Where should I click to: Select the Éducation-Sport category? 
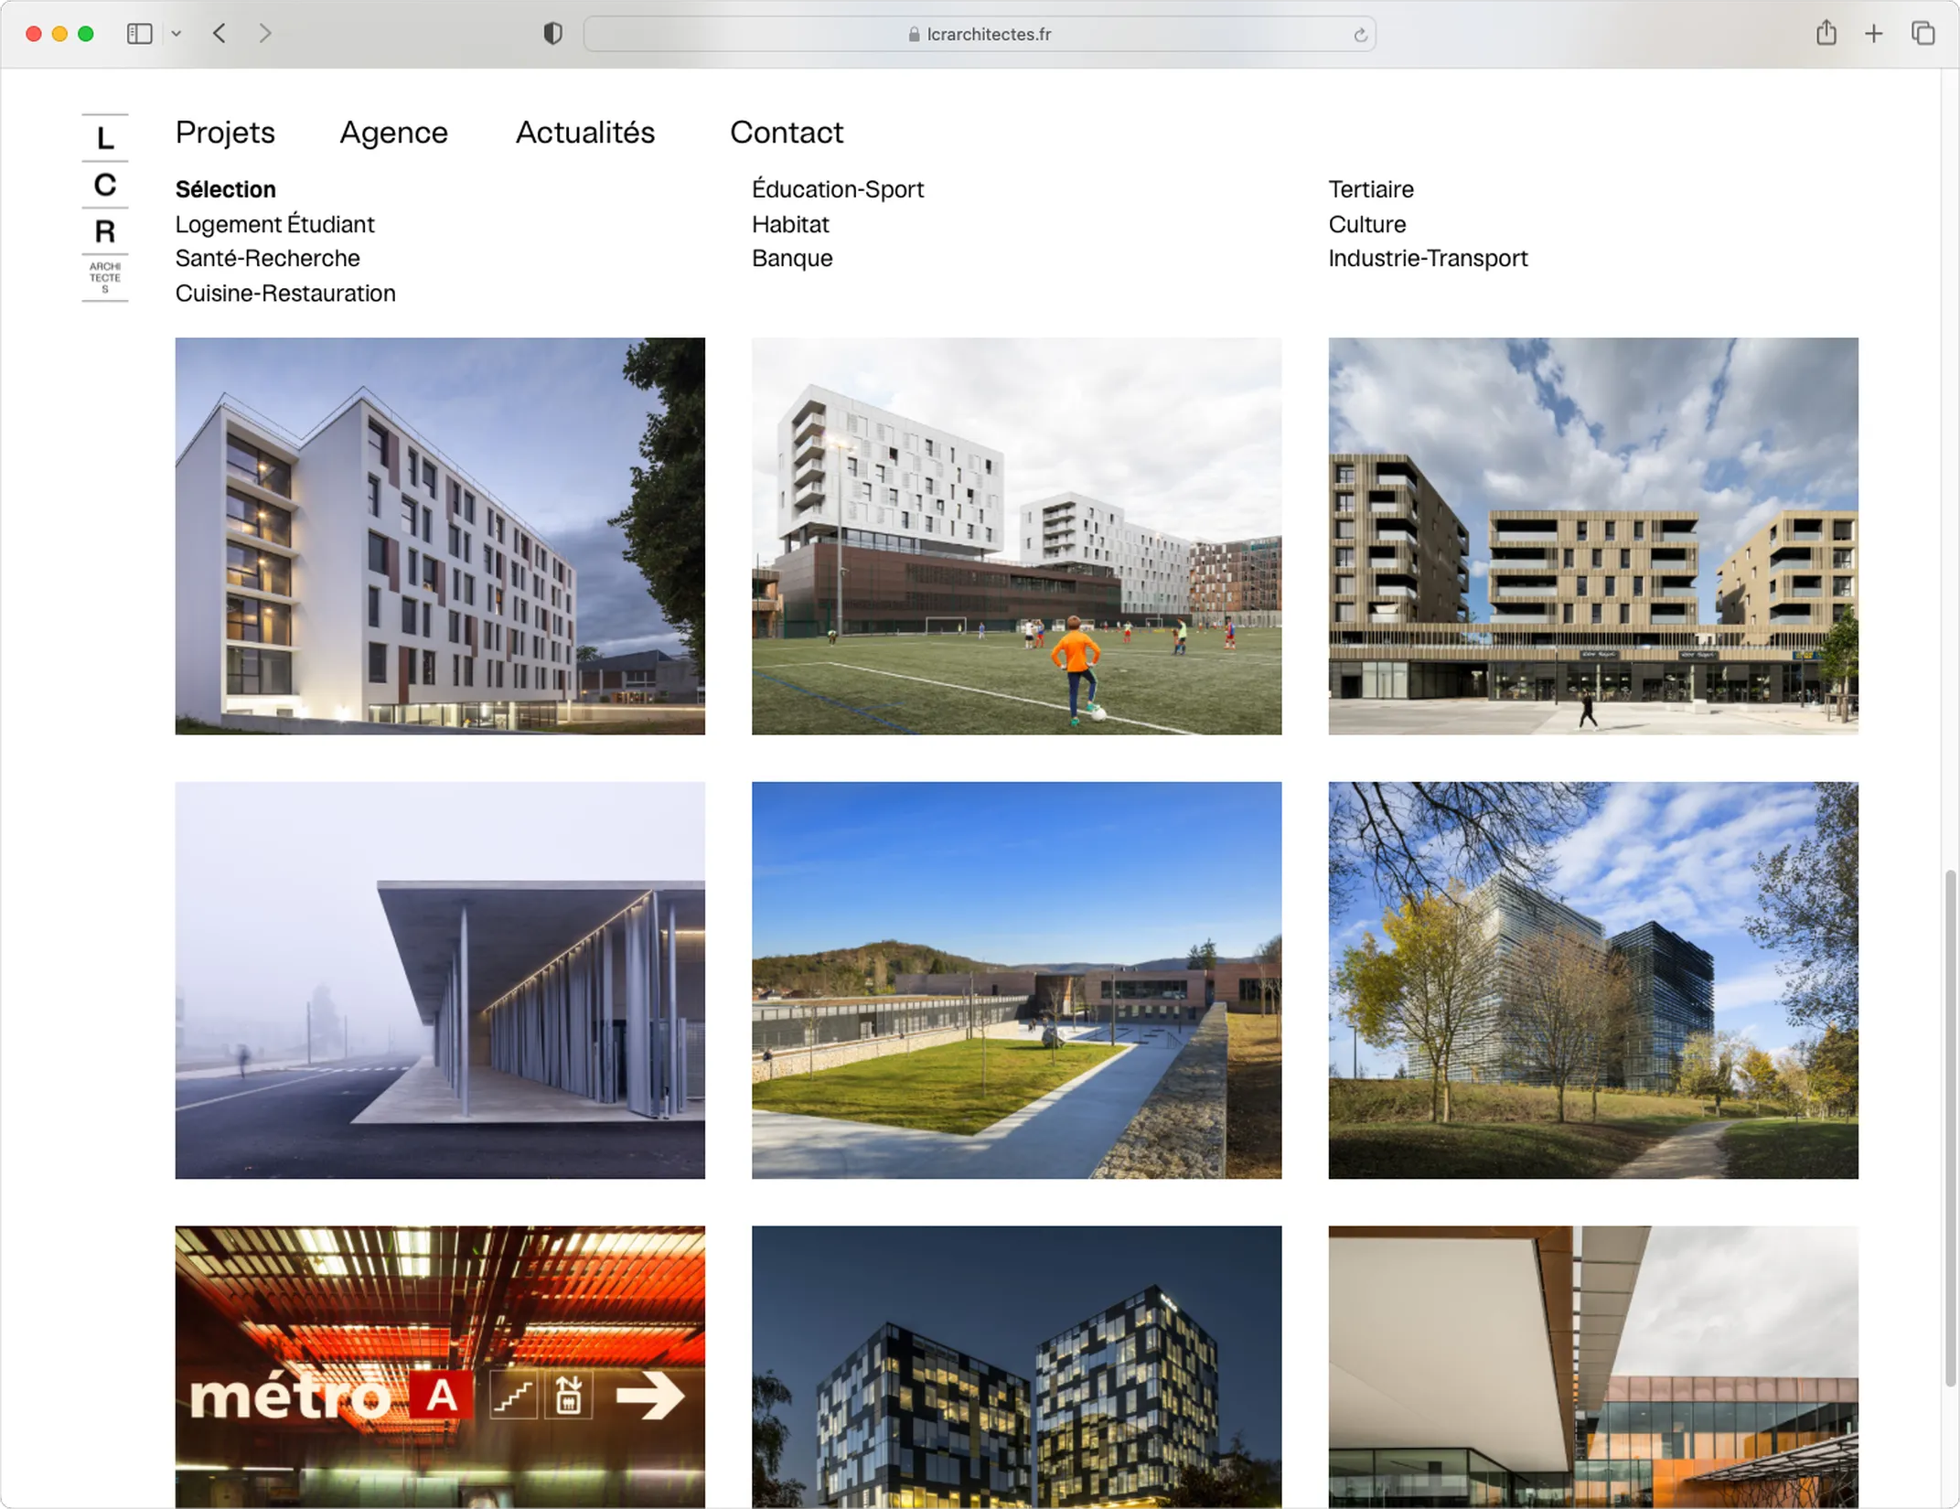(x=837, y=189)
